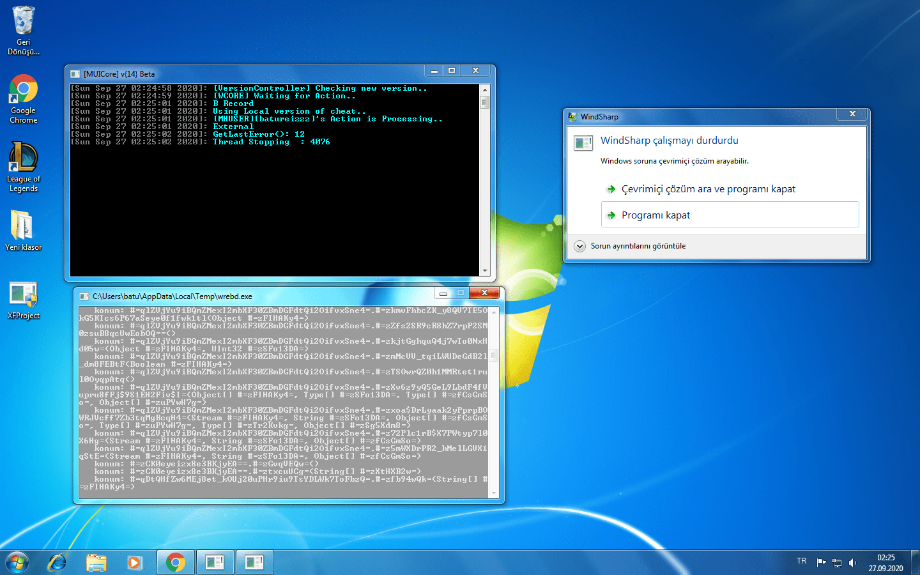Minimize the wrebd.exe console window
This screenshot has height=575, width=920.
coord(443,293)
